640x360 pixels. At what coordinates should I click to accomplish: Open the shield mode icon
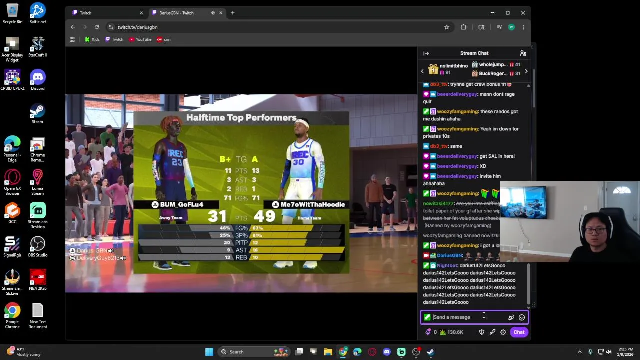coord(482,332)
